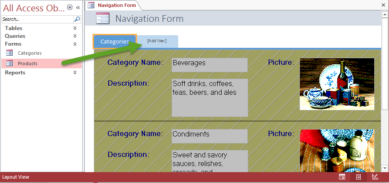Select the Categories navigation tab
The width and height of the screenshot is (389, 183).
coord(115,42)
